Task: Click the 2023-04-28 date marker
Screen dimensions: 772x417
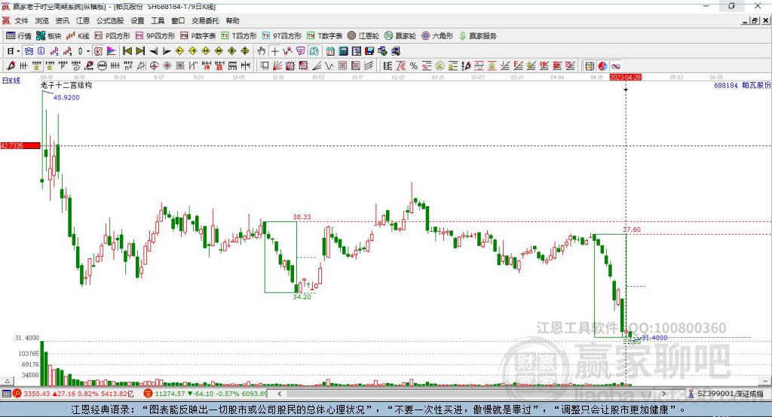Action: click(625, 78)
